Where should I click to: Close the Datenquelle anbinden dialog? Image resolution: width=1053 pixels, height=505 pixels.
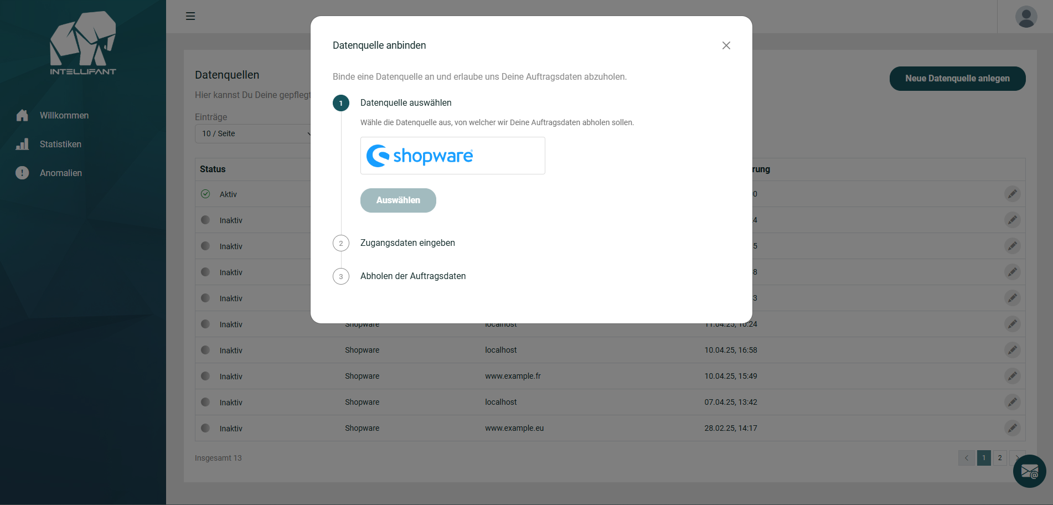point(726,45)
